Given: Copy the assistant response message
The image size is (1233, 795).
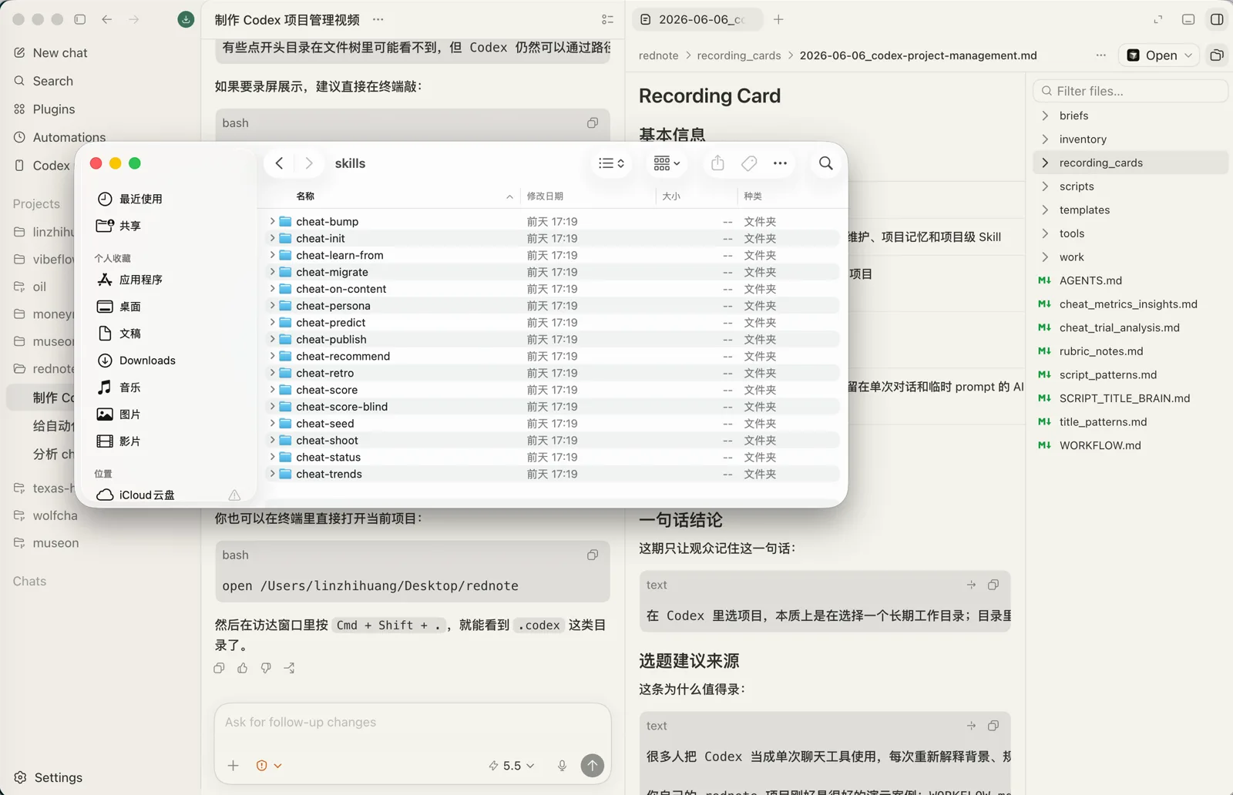Looking at the screenshot, I should (x=220, y=668).
